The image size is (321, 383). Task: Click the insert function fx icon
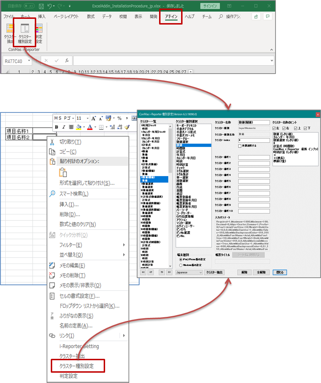click(67, 61)
